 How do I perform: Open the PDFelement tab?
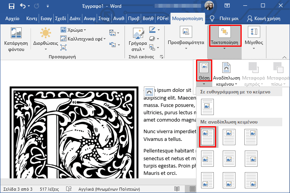(x=162, y=19)
